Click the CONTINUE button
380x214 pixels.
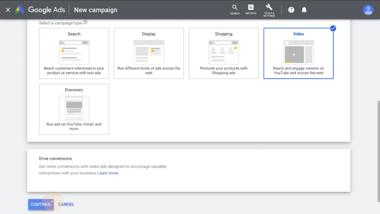coord(41,204)
